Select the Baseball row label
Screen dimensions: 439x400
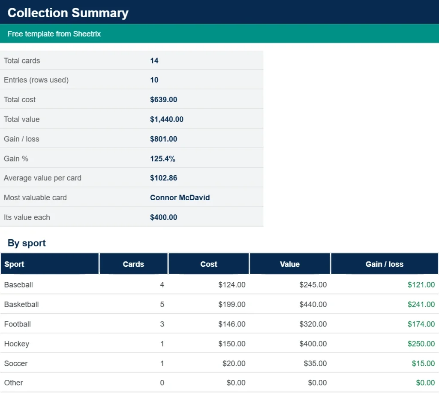(18, 285)
